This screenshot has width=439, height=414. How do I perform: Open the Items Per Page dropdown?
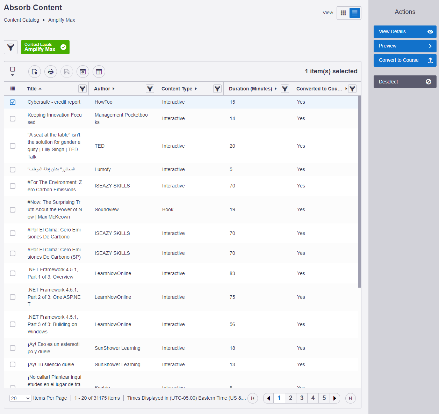(20, 398)
